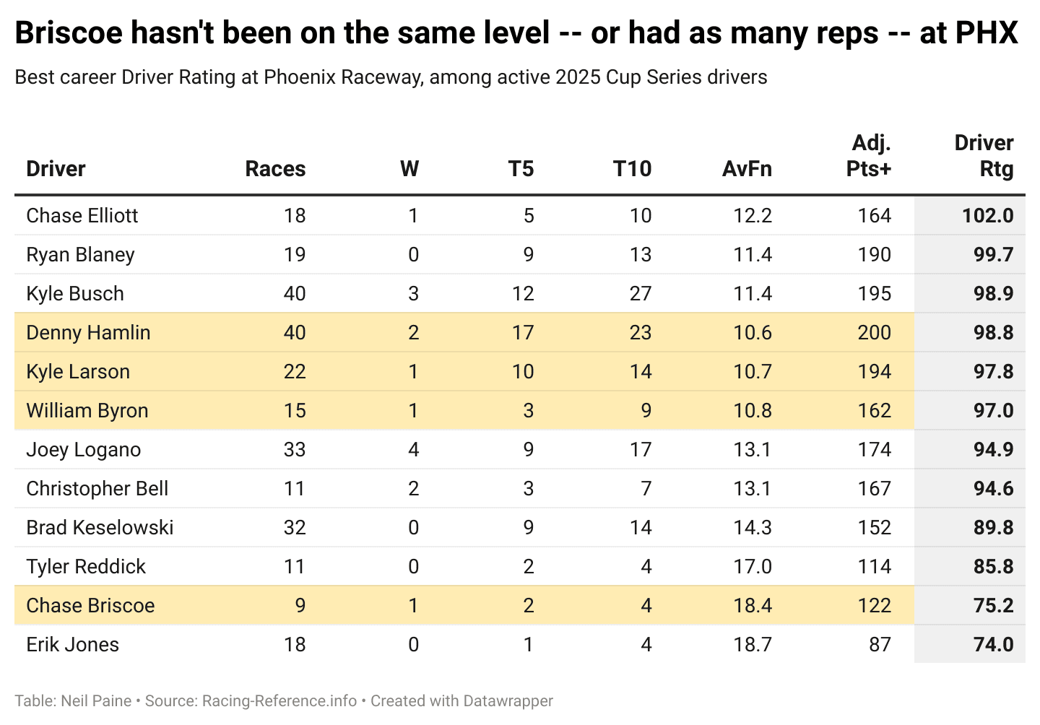Select the Chase Elliott driver name
Screen dimensions: 1040x725
(x=82, y=216)
